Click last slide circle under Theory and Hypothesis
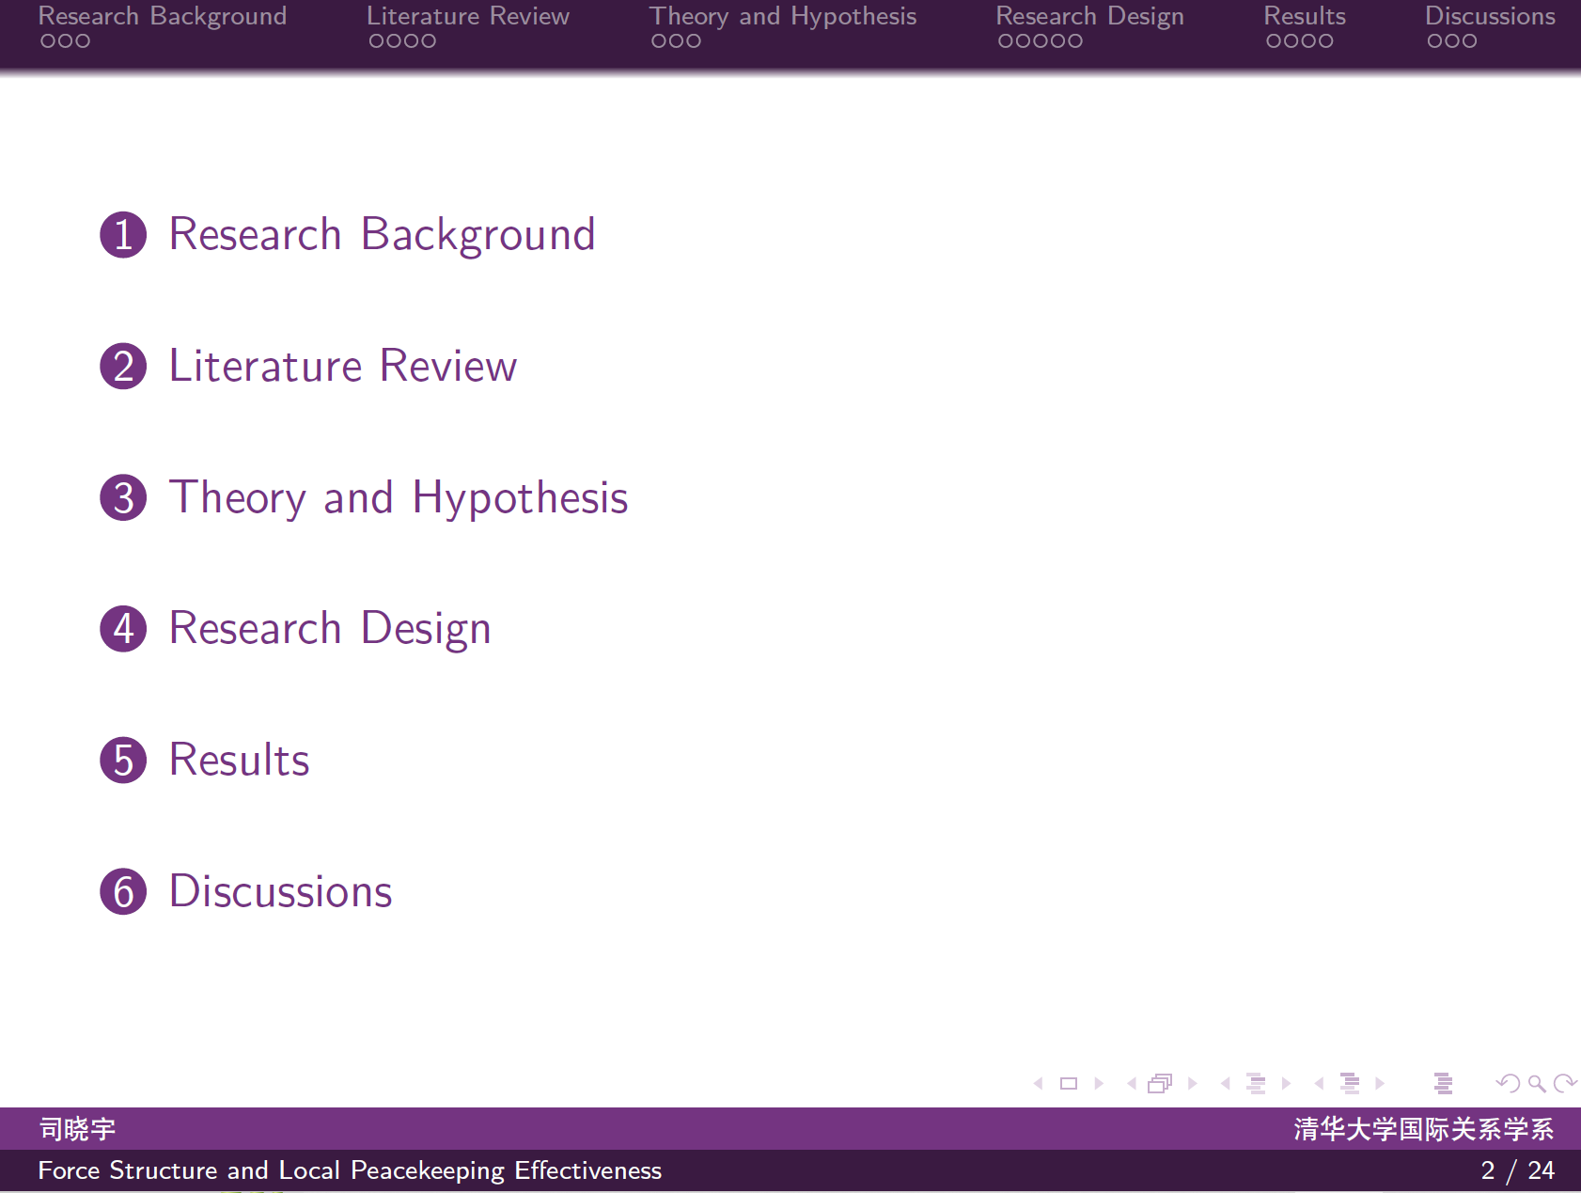 (x=694, y=41)
